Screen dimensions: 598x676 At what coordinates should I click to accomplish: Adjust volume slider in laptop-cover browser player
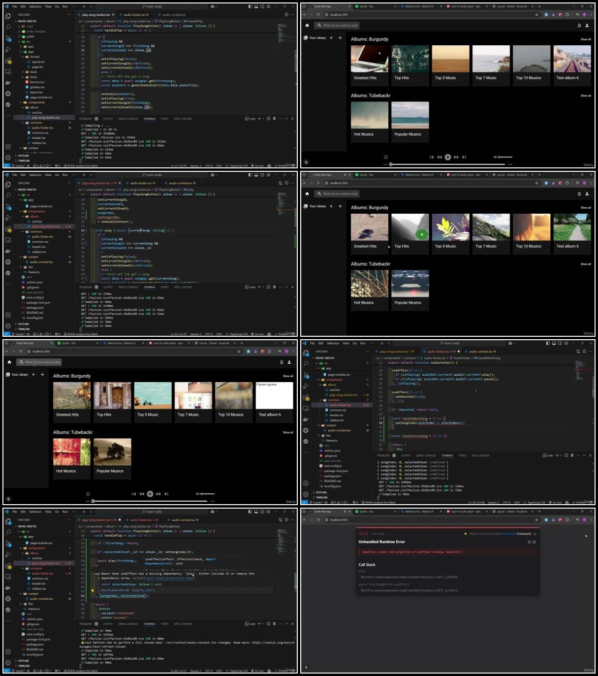tap(505, 157)
